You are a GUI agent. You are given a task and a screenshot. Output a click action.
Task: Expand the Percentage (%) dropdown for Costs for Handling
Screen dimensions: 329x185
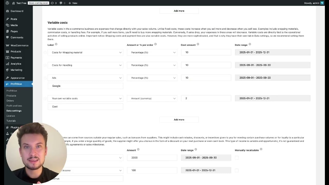coord(152,65)
